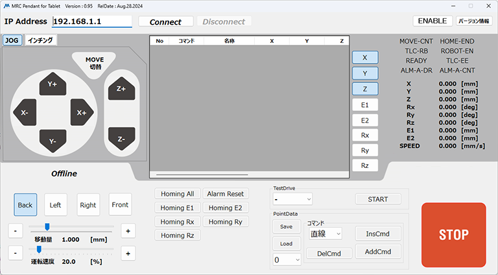The width and height of the screenshot is (498, 275).
Task: Click the MOVE 切替 switch button
Action: click(x=95, y=64)
